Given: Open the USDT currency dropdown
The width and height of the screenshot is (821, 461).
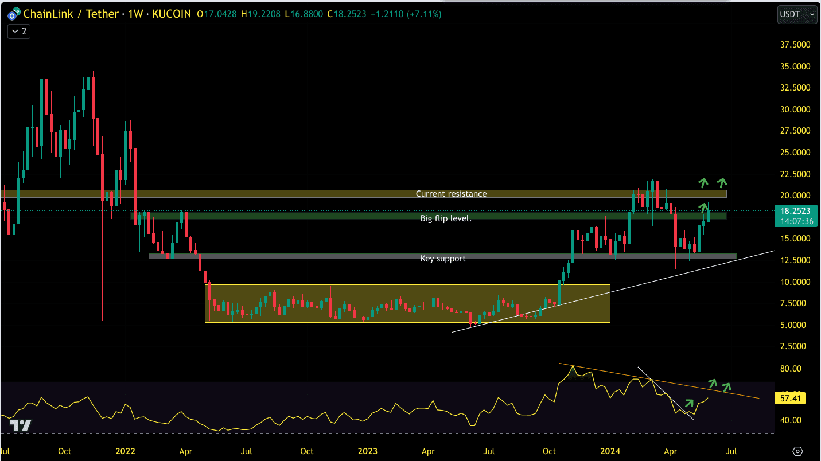Looking at the screenshot, I should point(797,14).
